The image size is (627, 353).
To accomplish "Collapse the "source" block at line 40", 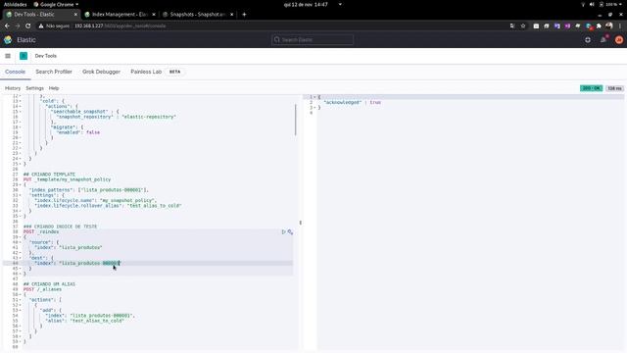I will [x=21, y=242].
